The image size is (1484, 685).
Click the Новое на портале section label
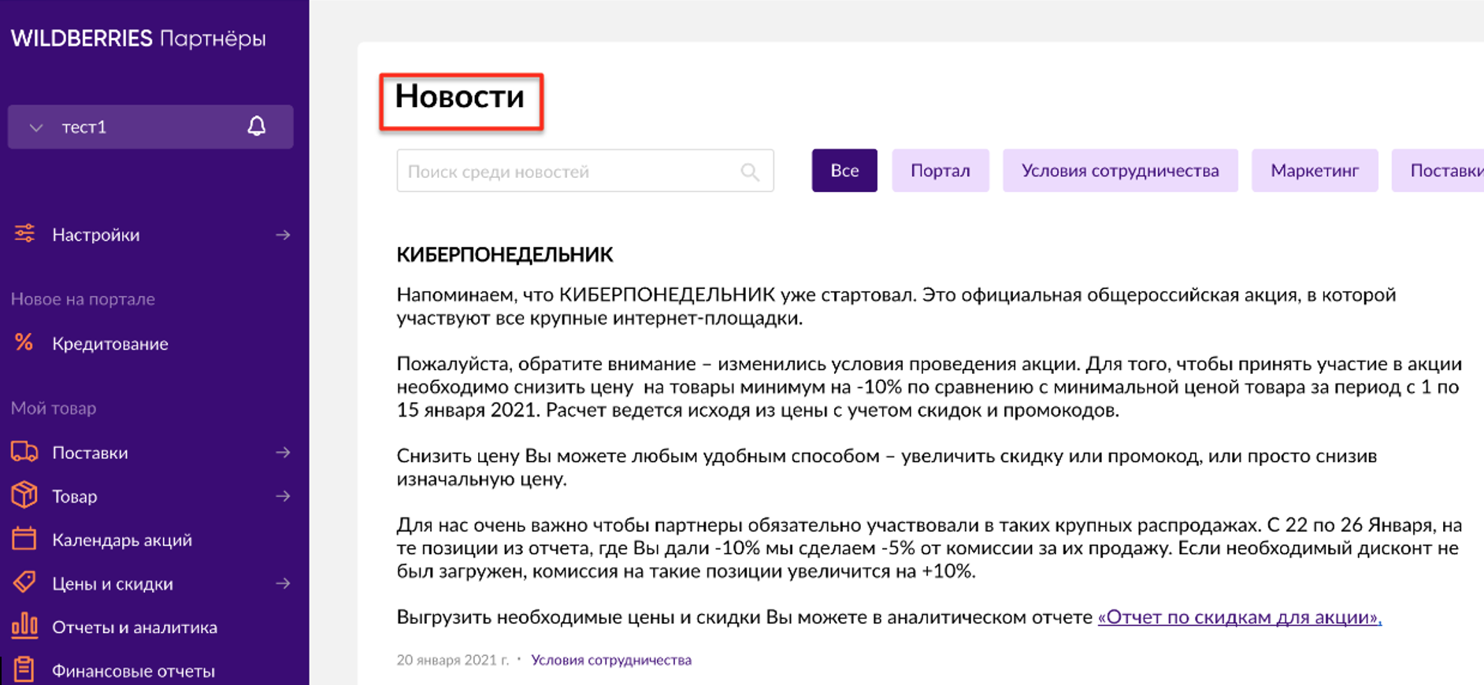click(x=83, y=299)
